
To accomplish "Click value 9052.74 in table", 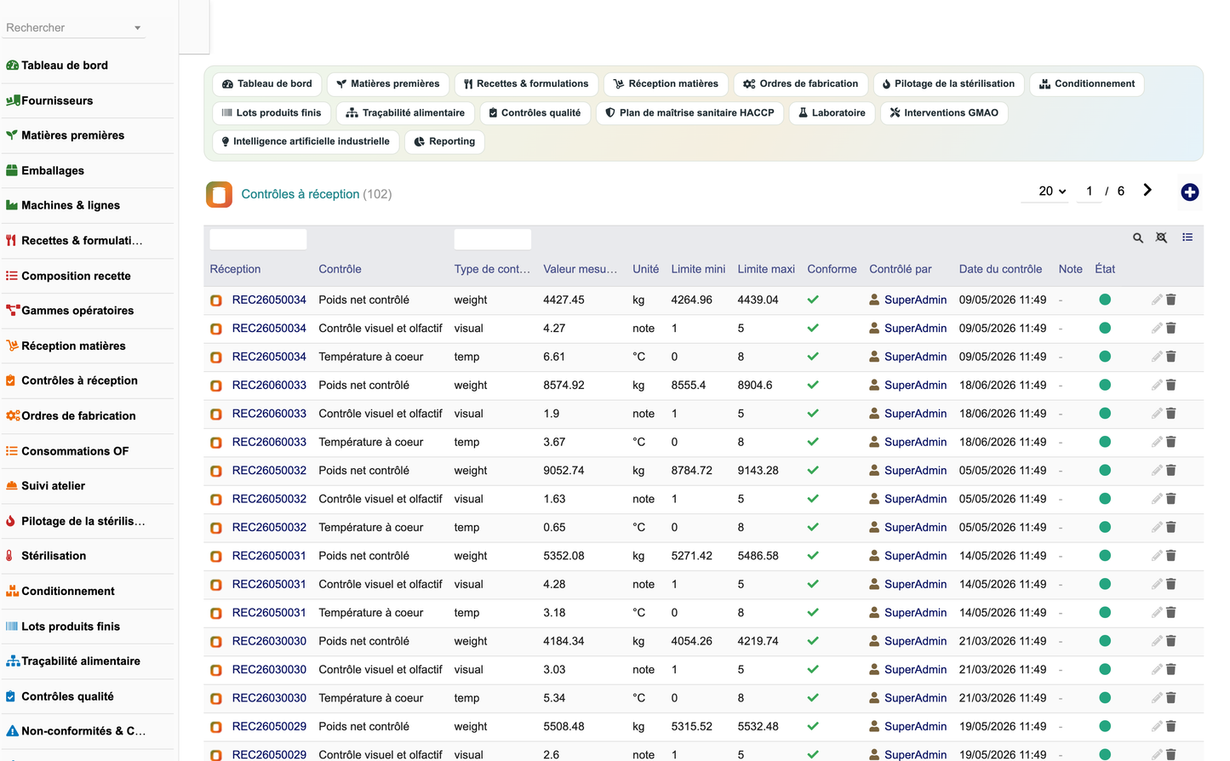I will tap(564, 471).
